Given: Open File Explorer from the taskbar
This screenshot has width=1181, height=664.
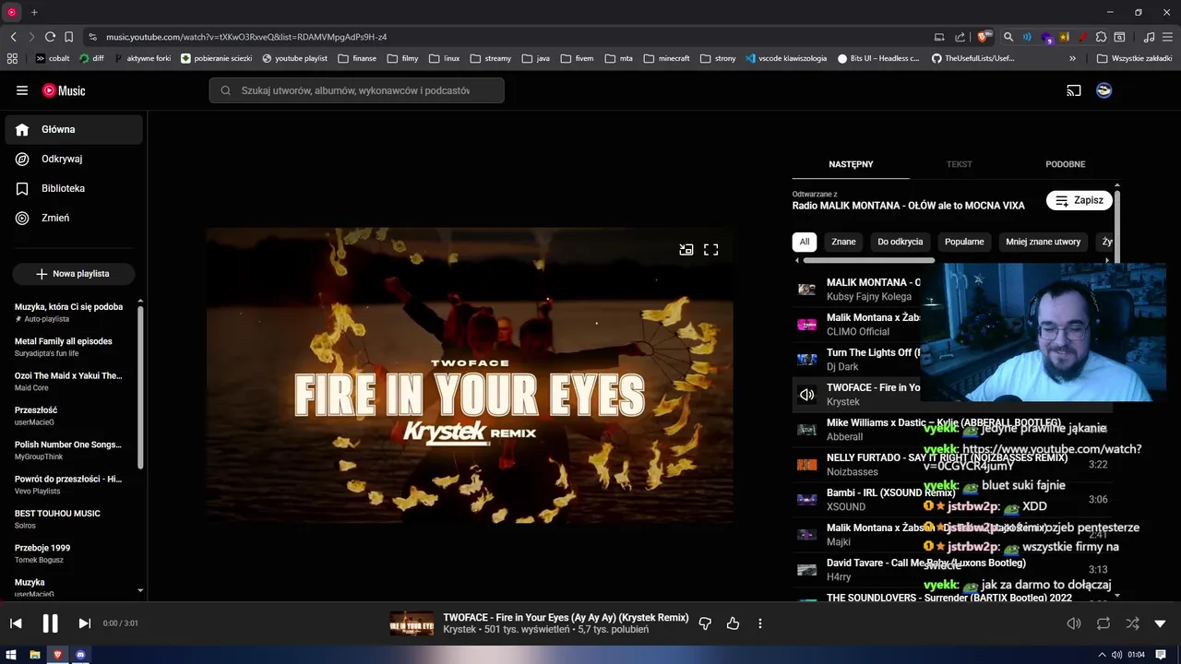Looking at the screenshot, I should pos(35,655).
